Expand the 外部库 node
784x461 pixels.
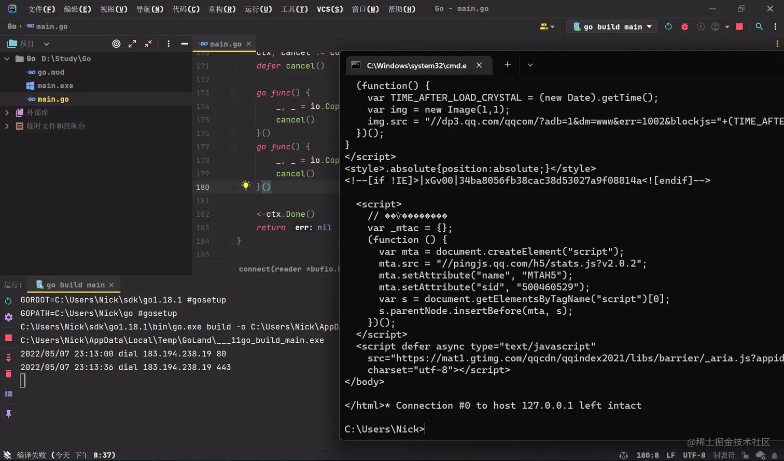tap(7, 113)
